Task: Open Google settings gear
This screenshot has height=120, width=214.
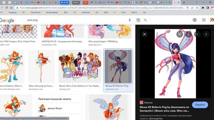Action: pos(195,20)
